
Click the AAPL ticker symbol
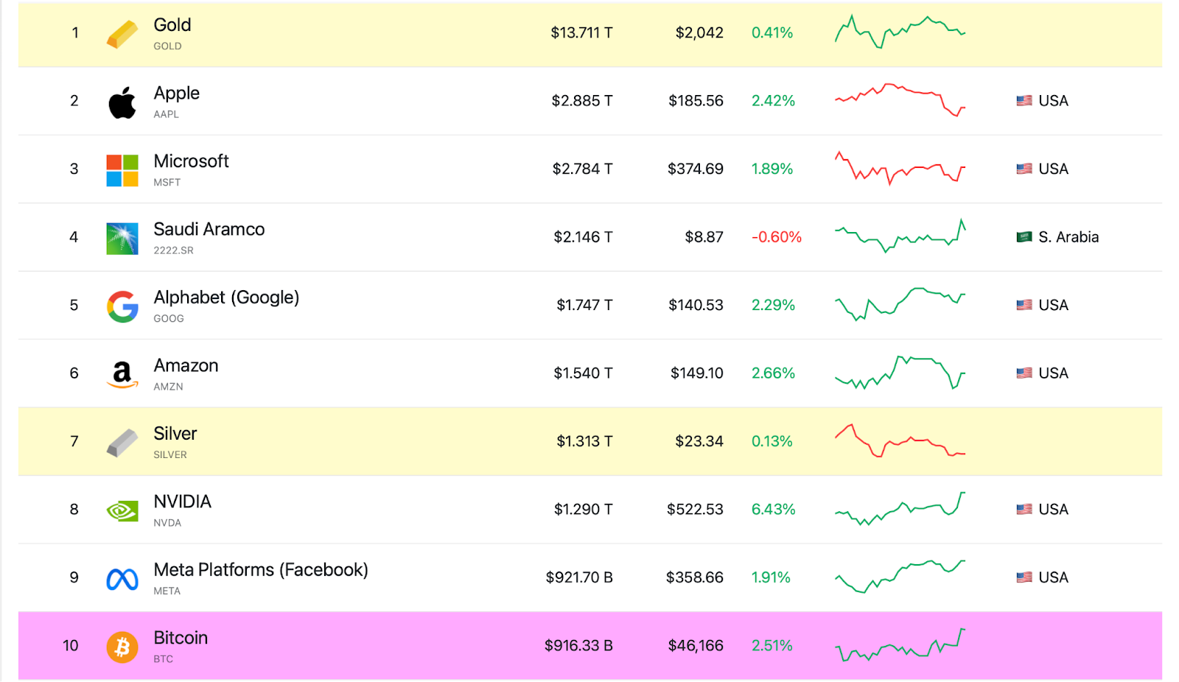(166, 114)
